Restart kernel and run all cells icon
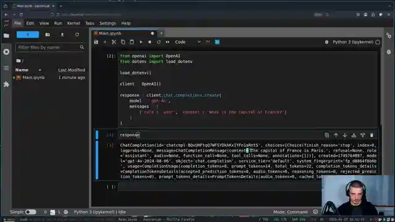This screenshot has width=395, height=222. pos(167,42)
